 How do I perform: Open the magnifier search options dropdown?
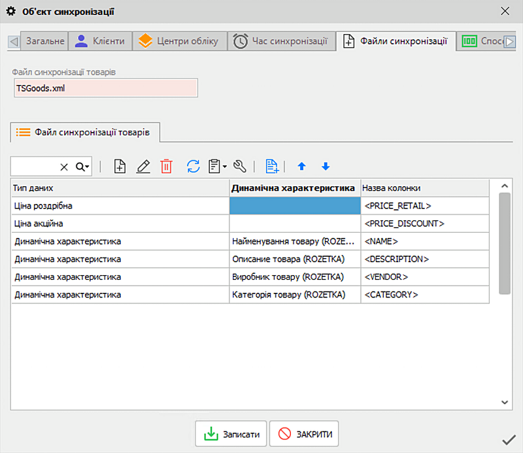pyautogui.click(x=82, y=167)
